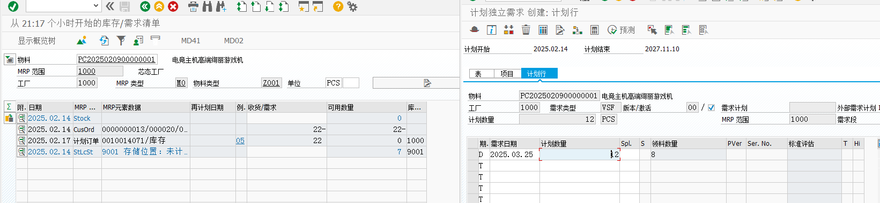Viewport: 880px width, 203px height.
Task: Click the hat-shaped Other Requirements icon
Action: tap(474, 30)
